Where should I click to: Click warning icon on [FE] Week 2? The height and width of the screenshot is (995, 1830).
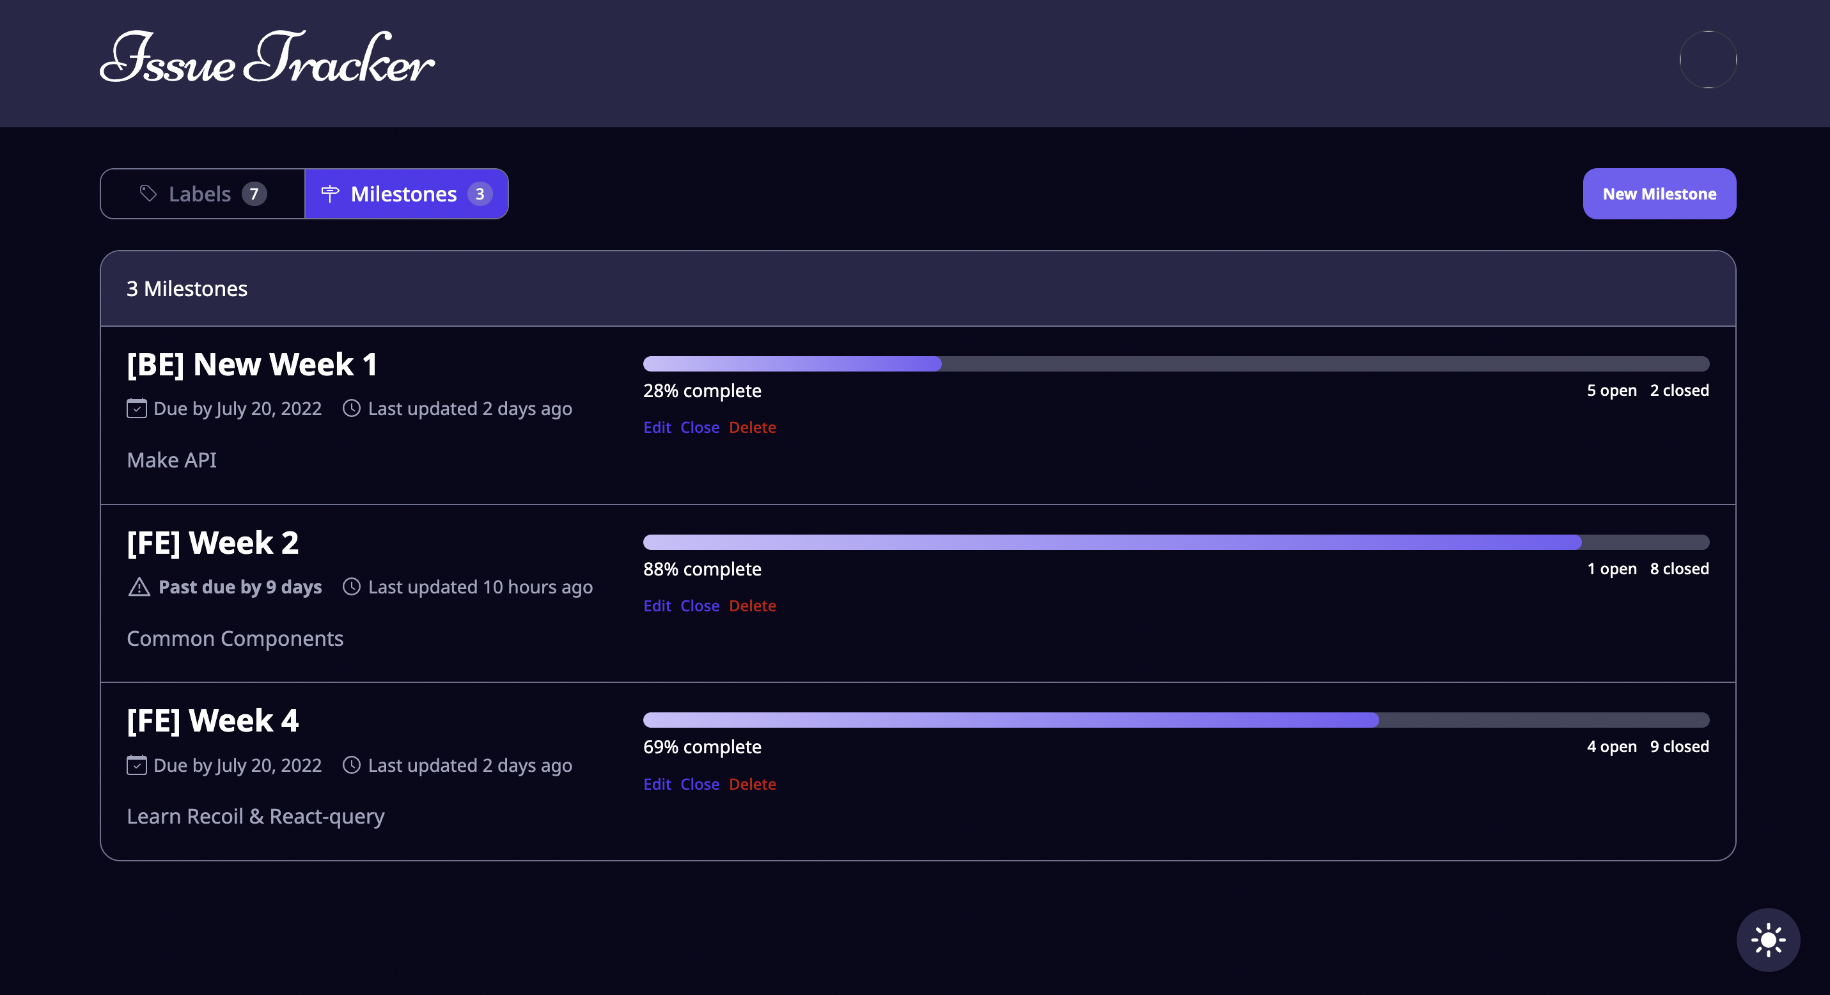point(139,586)
